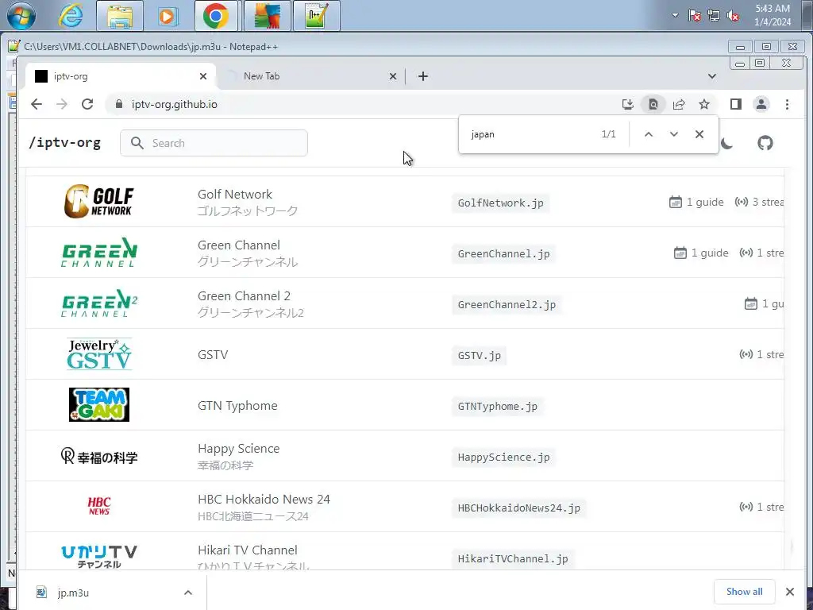Switch to the iptv-org tab
The height and width of the screenshot is (610, 813).
pyautogui.click(x=121, y=76)
